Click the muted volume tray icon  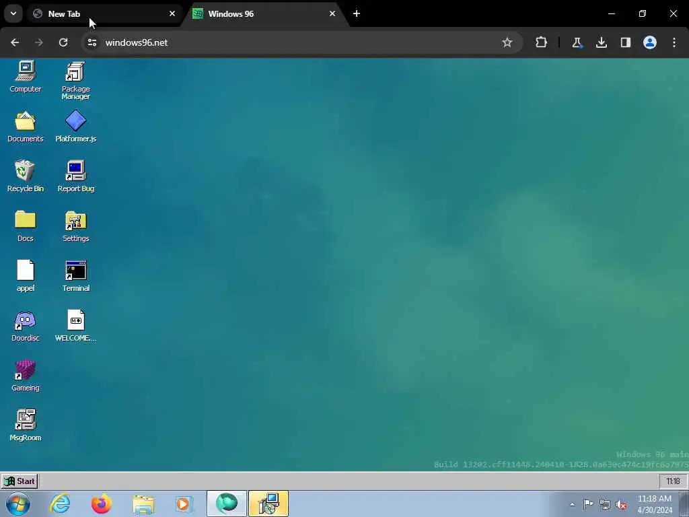coord(621,505)
